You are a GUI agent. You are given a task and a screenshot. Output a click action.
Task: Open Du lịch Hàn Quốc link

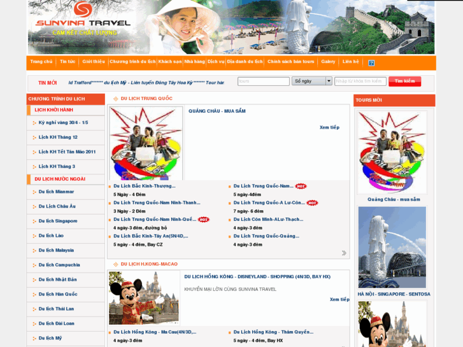[x=58, y=294]
